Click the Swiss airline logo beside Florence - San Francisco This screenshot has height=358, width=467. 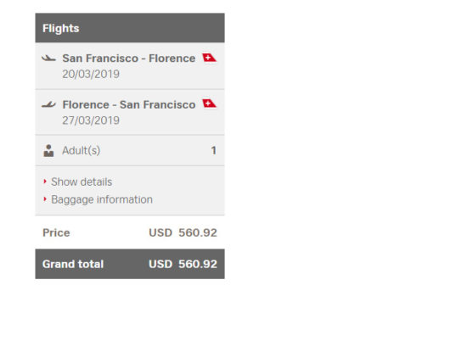[210, 103]
